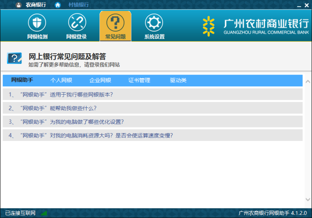312x218 pixels.
Task: Select the 企业网银 FAQ tab
Action: (x=100, y=80)
